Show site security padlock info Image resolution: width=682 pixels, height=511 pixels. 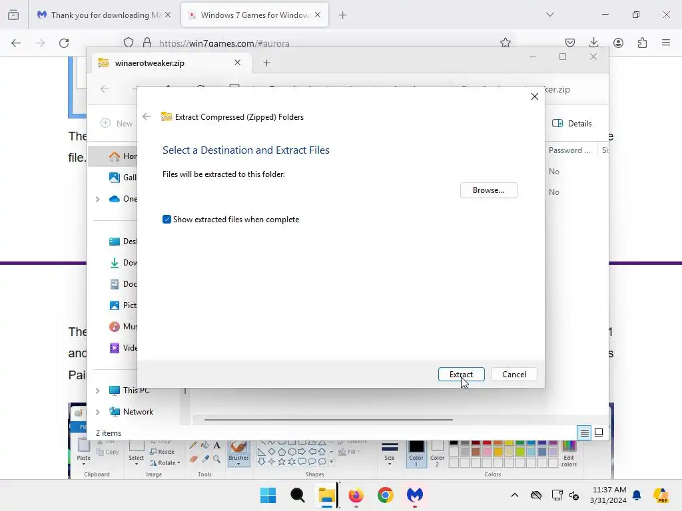(147, 43)
